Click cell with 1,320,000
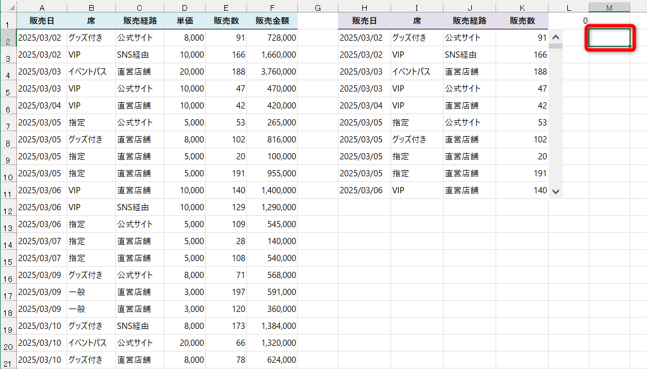The height and width of the screenshot is (369, 647). click(x=272, y=342)
